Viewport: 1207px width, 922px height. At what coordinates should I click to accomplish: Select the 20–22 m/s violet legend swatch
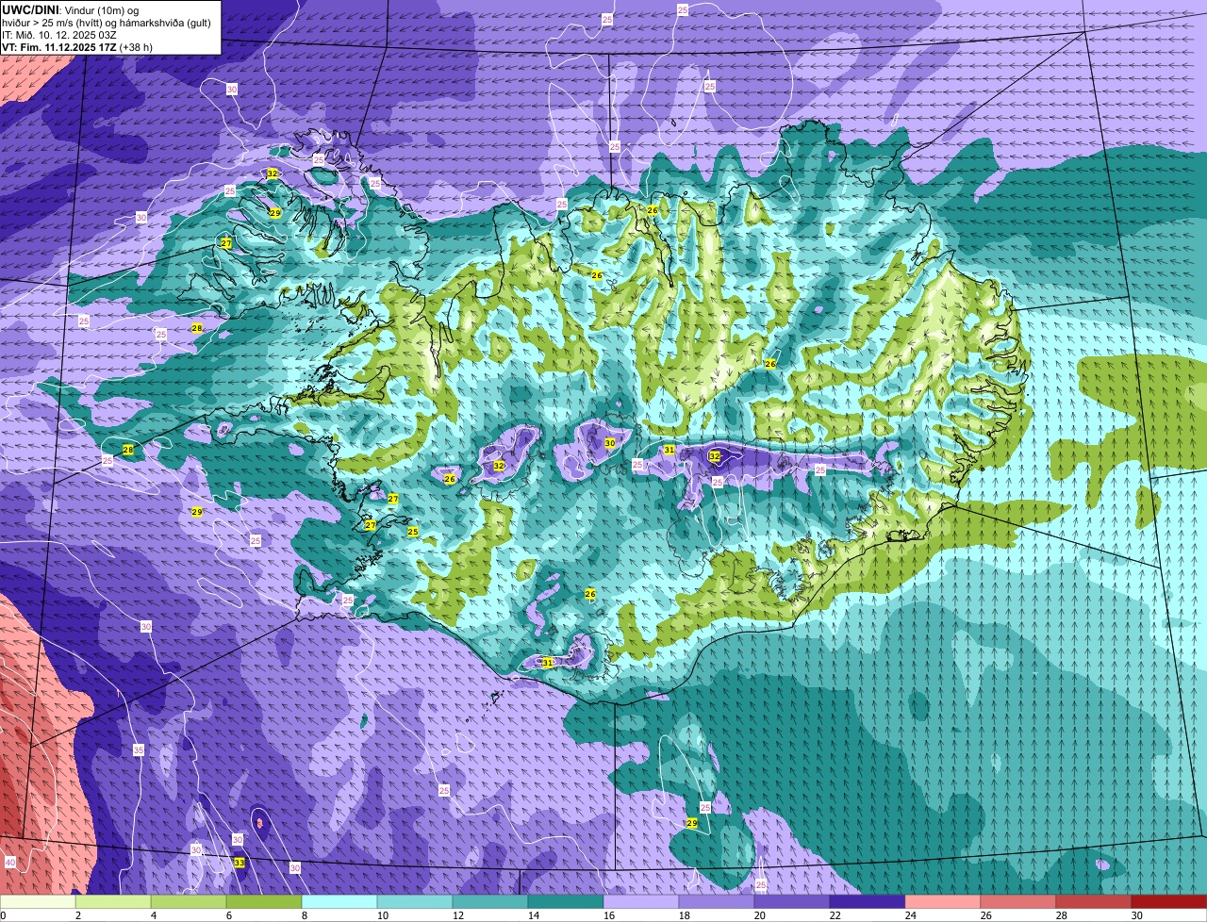(x=792, y=901)
